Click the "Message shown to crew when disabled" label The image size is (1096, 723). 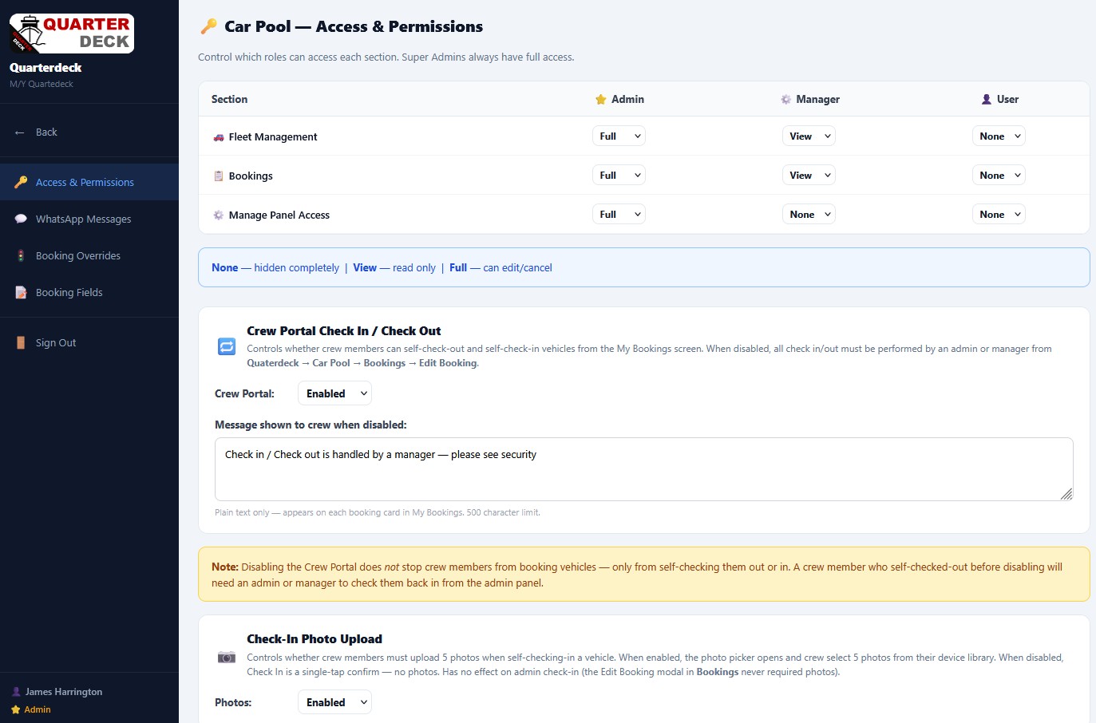[x=311, y=425]
